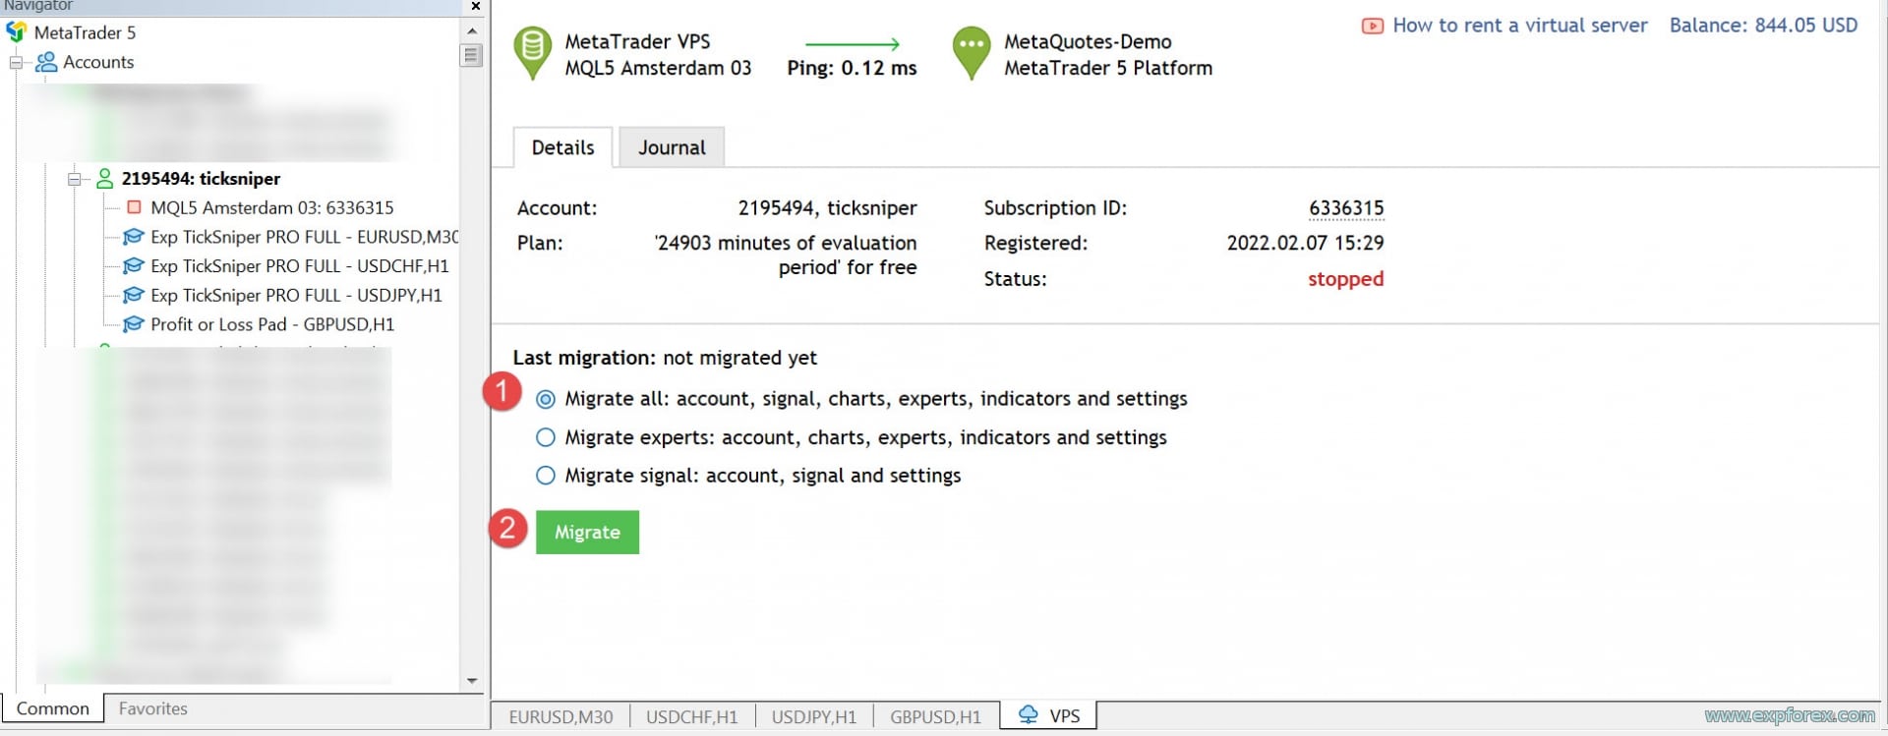Click the Accounts tree label
The height and width of the screenshot is (736, 1888).
pyautogui.click(x=98, y=62)
